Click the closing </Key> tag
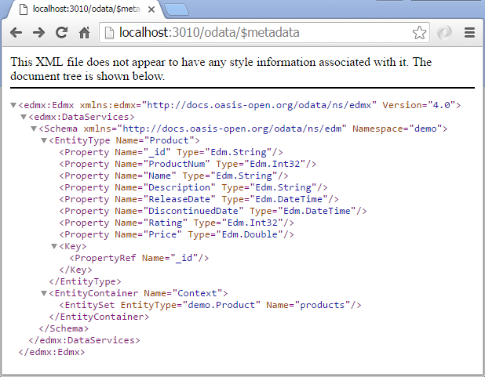This screenshot has width=485, height=377. coord(76,270)
